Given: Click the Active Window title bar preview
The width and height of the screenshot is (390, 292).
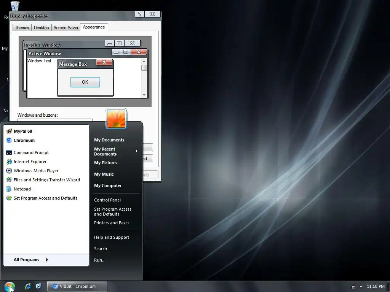Looking at the screenshot, I should click(x=69, y=53).
